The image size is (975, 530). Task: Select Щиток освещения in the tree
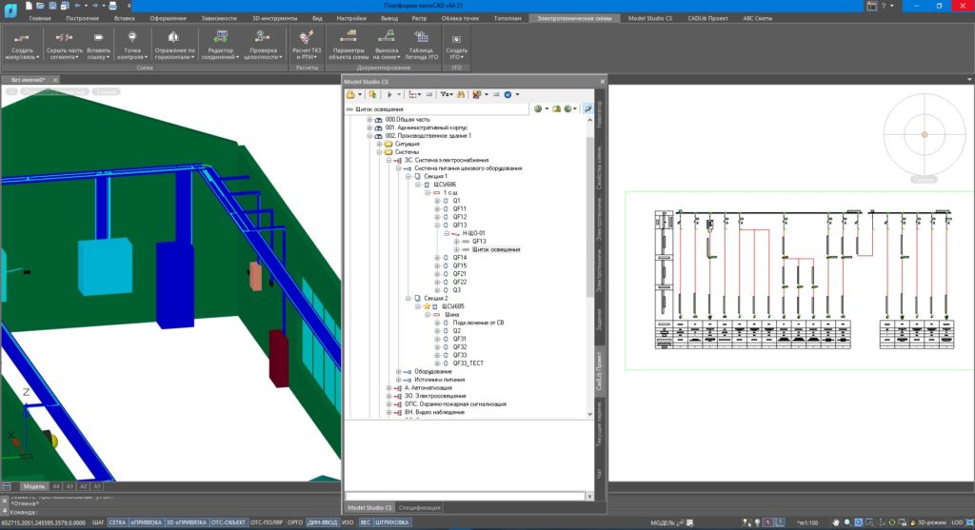pos(496,249)
